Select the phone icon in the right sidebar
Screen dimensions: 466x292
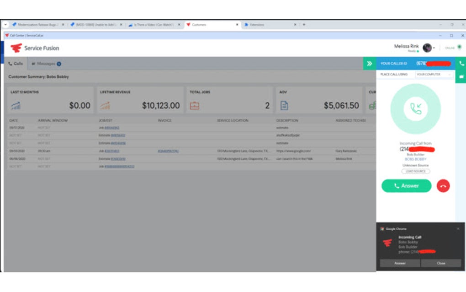pyautogui.click(x=461, y=63)
